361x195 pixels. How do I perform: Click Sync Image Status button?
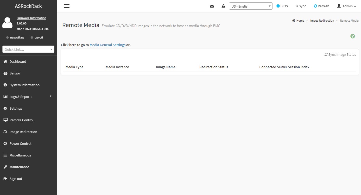pyautogui.click(x=340, y=54)
